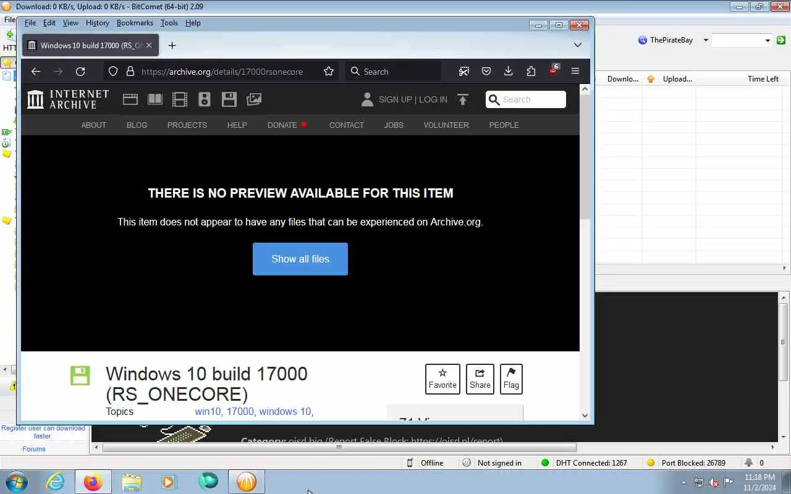The height and width of the screenshot is (494, 791).
Task: Open Internet Archive web icon
Action: click(130, 99)
